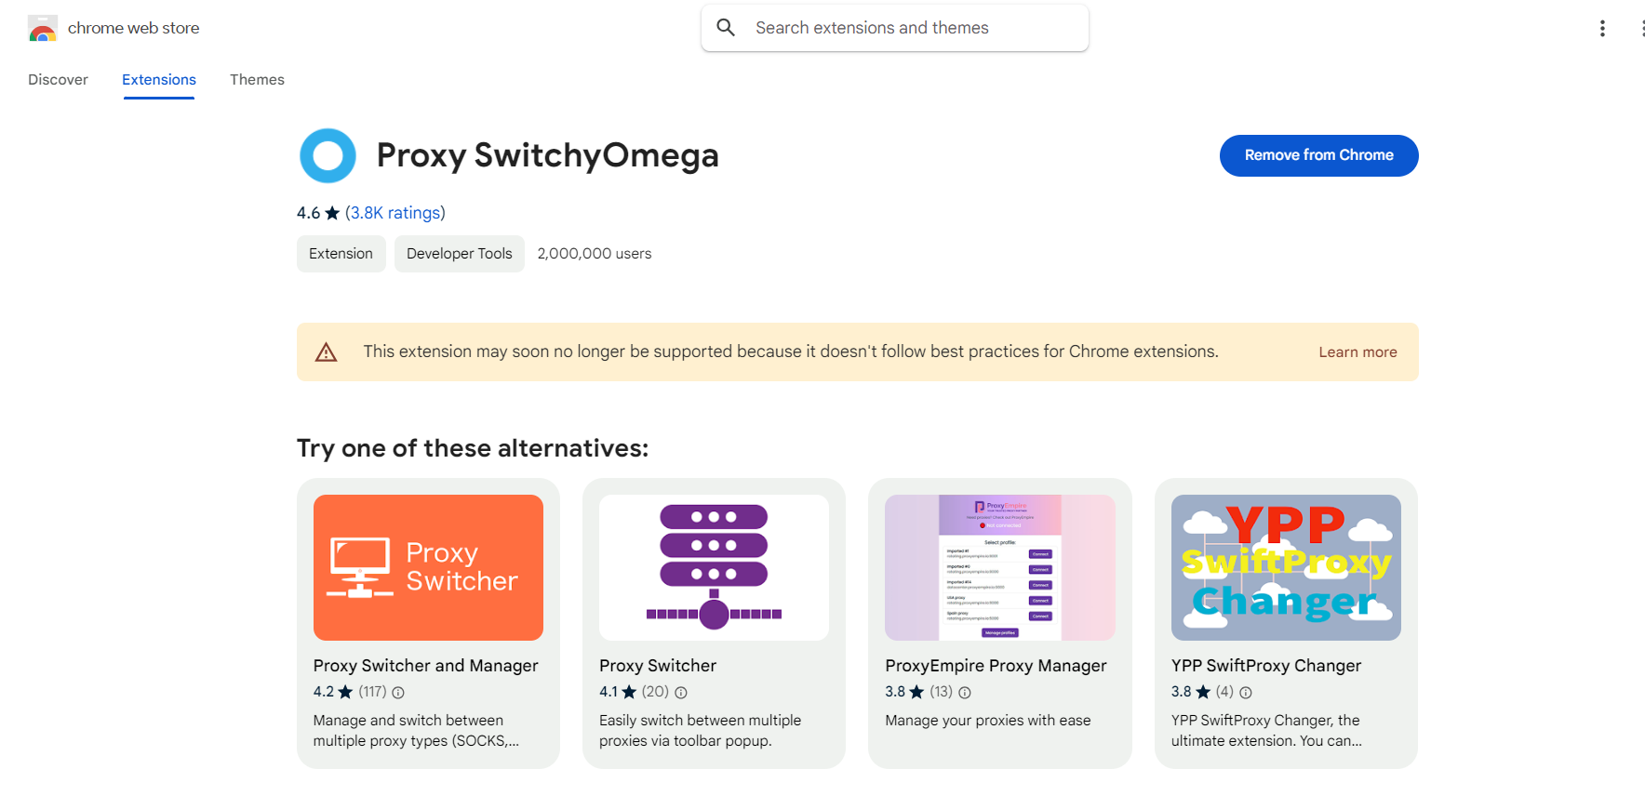Click the info icon for ProxyEmpire Proxy Manager

(x=965, y=692)
